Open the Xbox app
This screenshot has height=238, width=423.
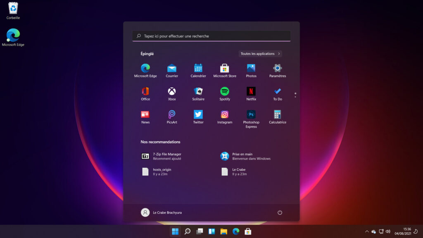pos(172,94)
